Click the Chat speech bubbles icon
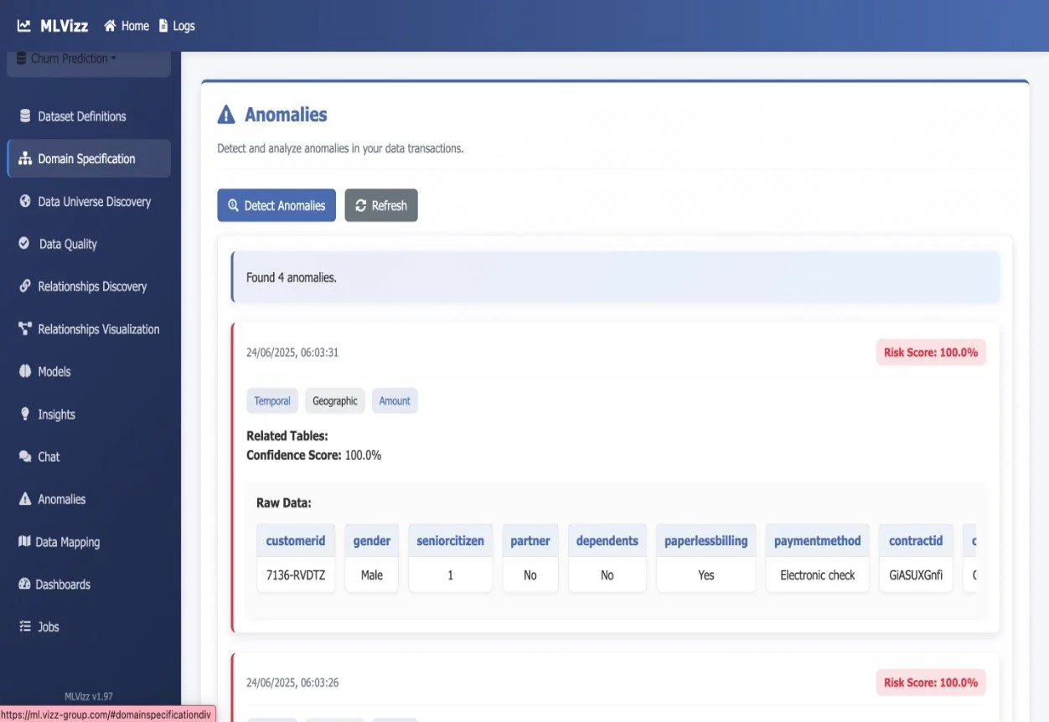Viewport: 1049px width, 722px height. (x=25, y=456)
